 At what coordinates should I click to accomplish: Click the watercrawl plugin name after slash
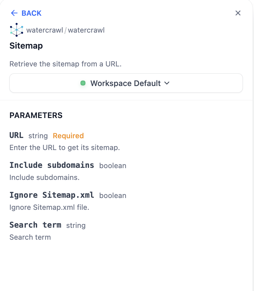click(86, 30)
